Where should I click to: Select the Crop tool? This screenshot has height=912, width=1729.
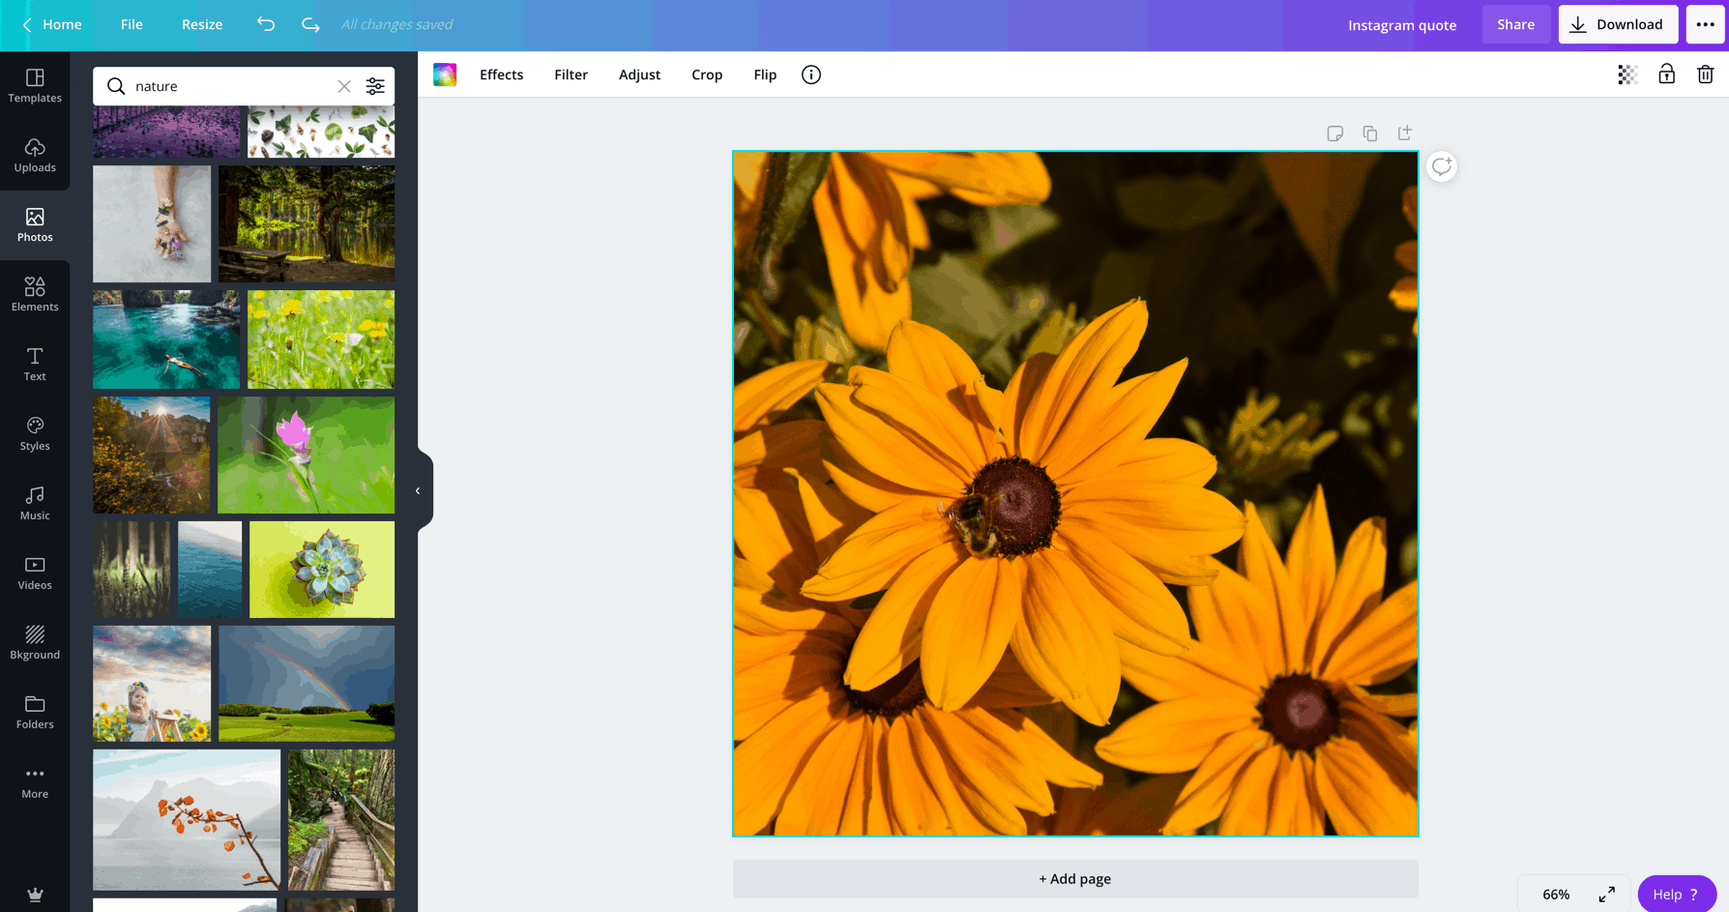click(707, 74)
